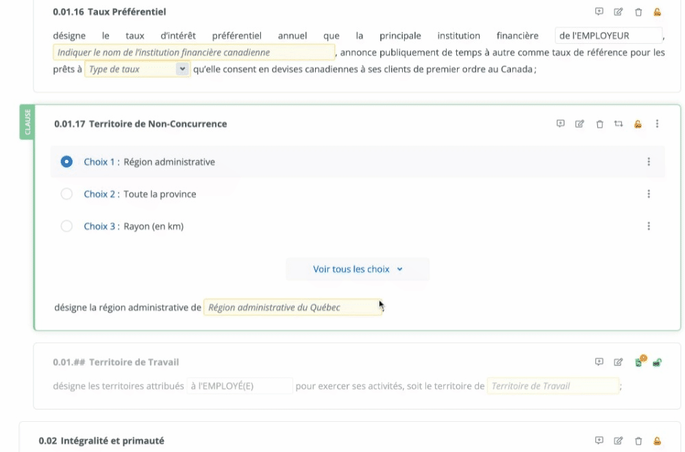
Task: Expand Voir tous les choix
Action: click(358, 270)
